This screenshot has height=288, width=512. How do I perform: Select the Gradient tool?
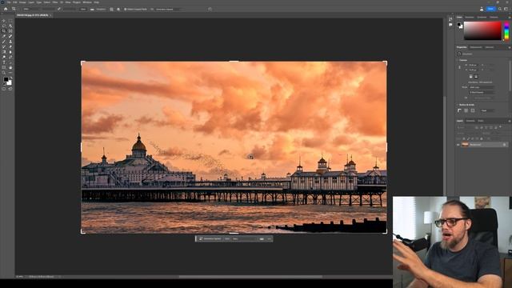pos(3,52)
